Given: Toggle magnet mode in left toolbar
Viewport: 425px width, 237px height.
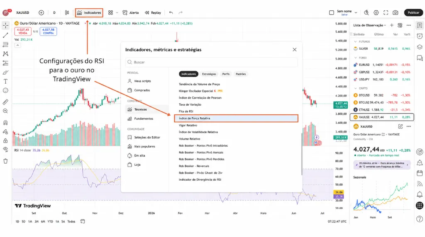Looking at the screenshot, I should (5, 123).
